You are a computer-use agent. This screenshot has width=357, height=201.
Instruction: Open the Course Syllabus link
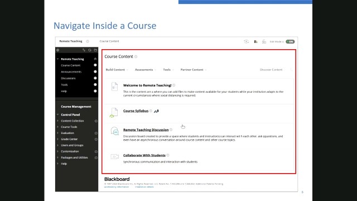point(136,111)
